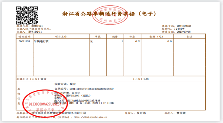Click the order number starting with 20211118
The width and height of the screenshot is (223, 123).
(x=91, y=89)
